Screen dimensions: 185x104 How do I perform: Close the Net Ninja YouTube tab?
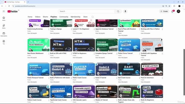pyautogui.click(x=25, y=2)
